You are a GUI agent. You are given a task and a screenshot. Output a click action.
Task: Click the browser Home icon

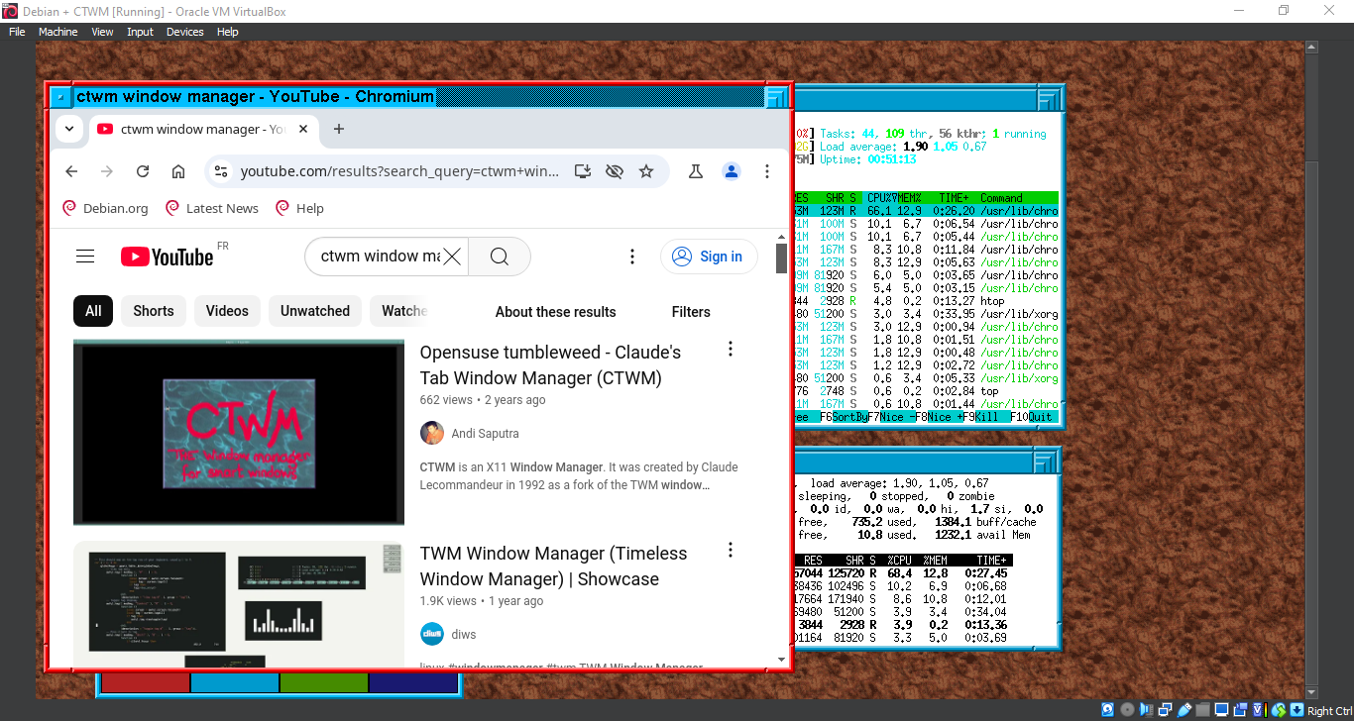click(178, 170)
